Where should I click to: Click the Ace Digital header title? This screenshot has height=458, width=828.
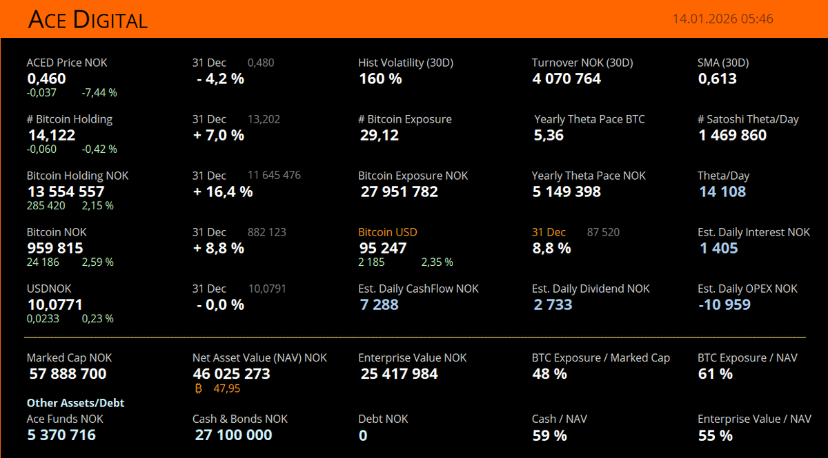pos(88,20)
